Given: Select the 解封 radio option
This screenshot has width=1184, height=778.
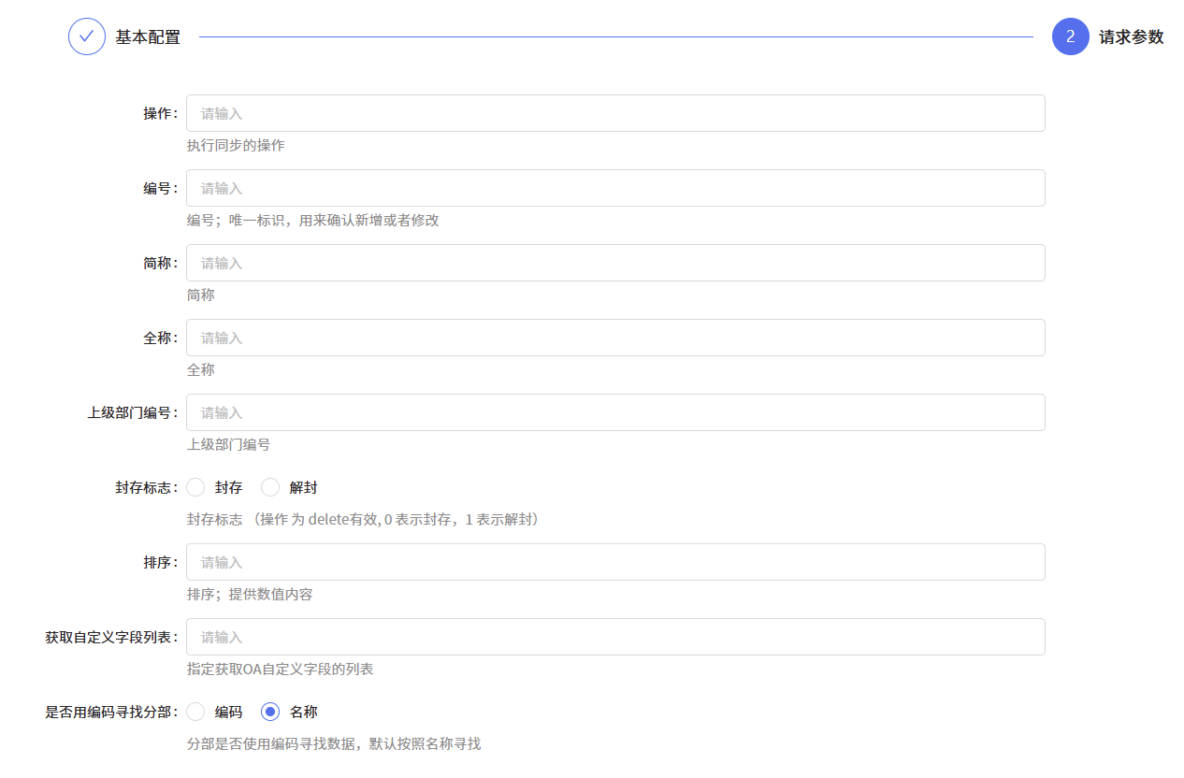Looking at the screenshot, I should 271,487.
